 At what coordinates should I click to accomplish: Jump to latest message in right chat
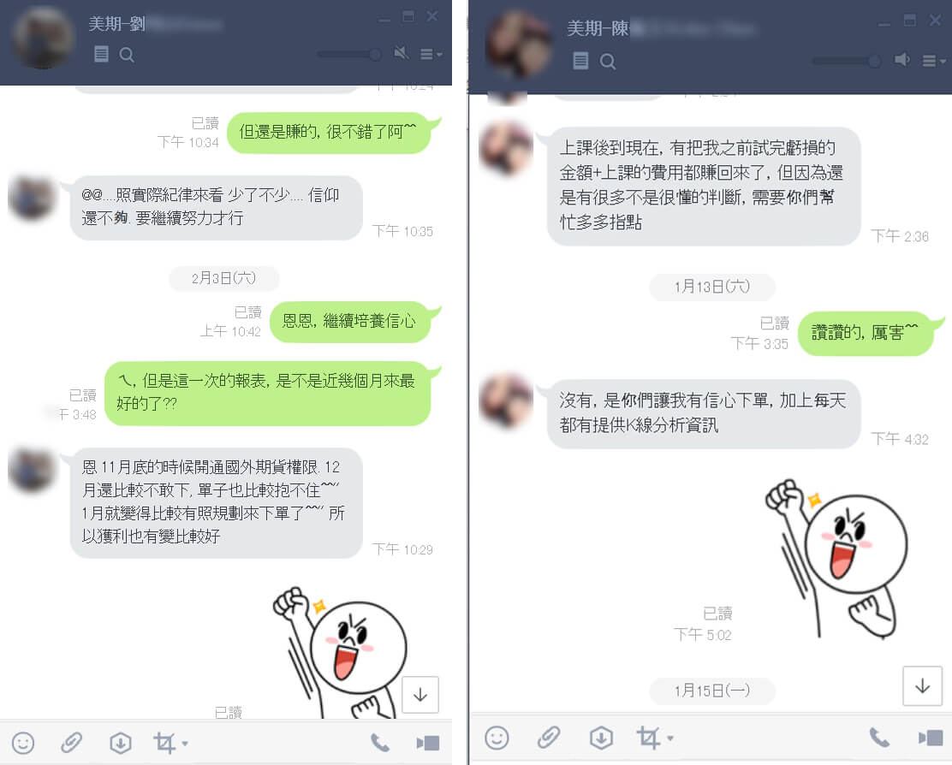point(922,685)
